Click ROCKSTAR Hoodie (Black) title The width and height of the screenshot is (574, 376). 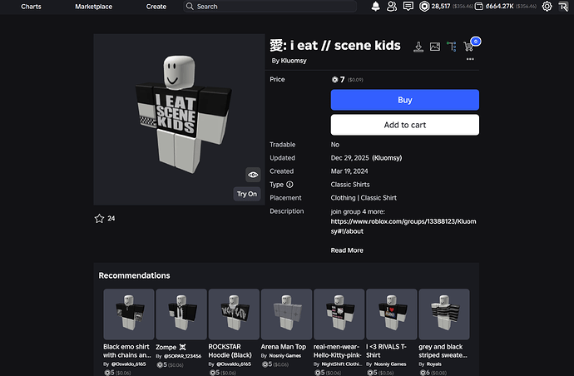230,351
